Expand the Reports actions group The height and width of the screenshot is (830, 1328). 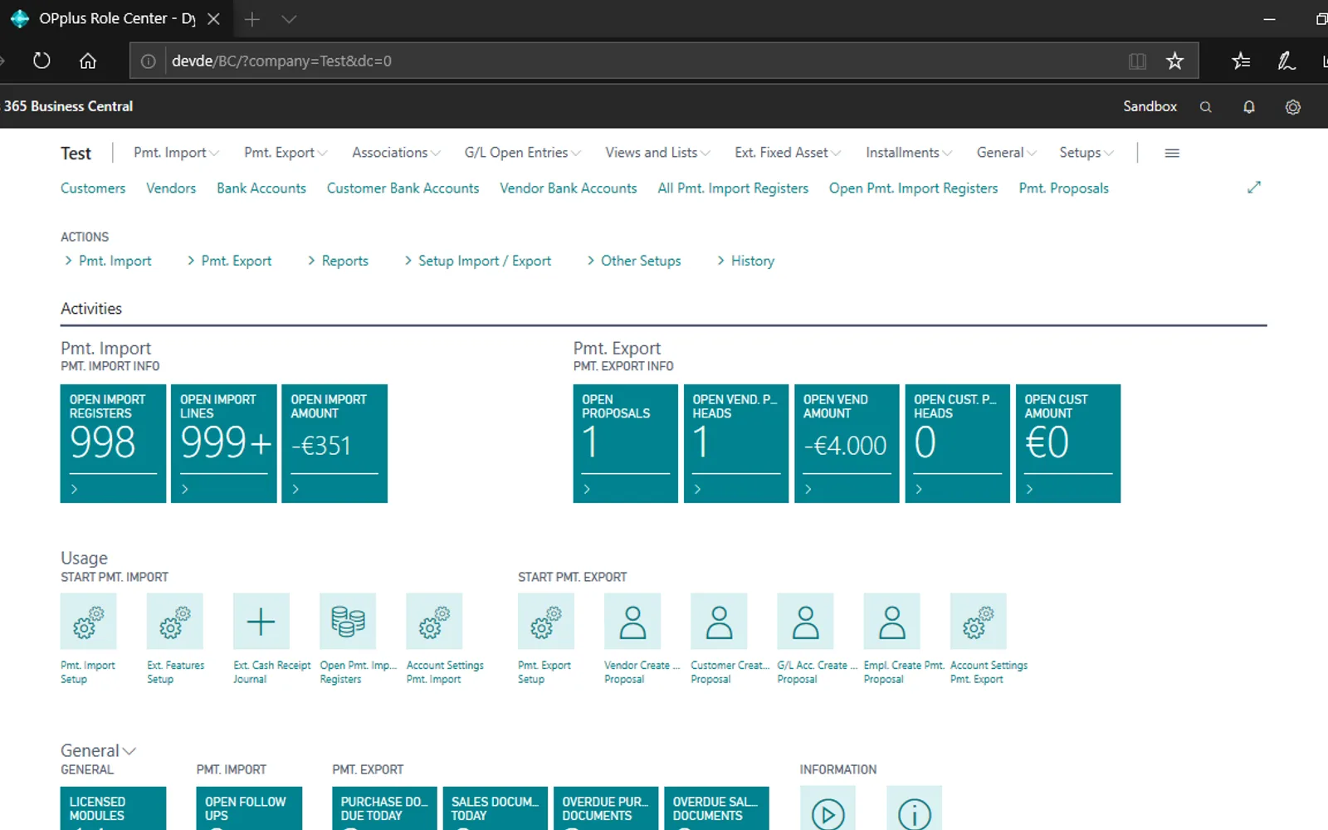pos(338,261)
